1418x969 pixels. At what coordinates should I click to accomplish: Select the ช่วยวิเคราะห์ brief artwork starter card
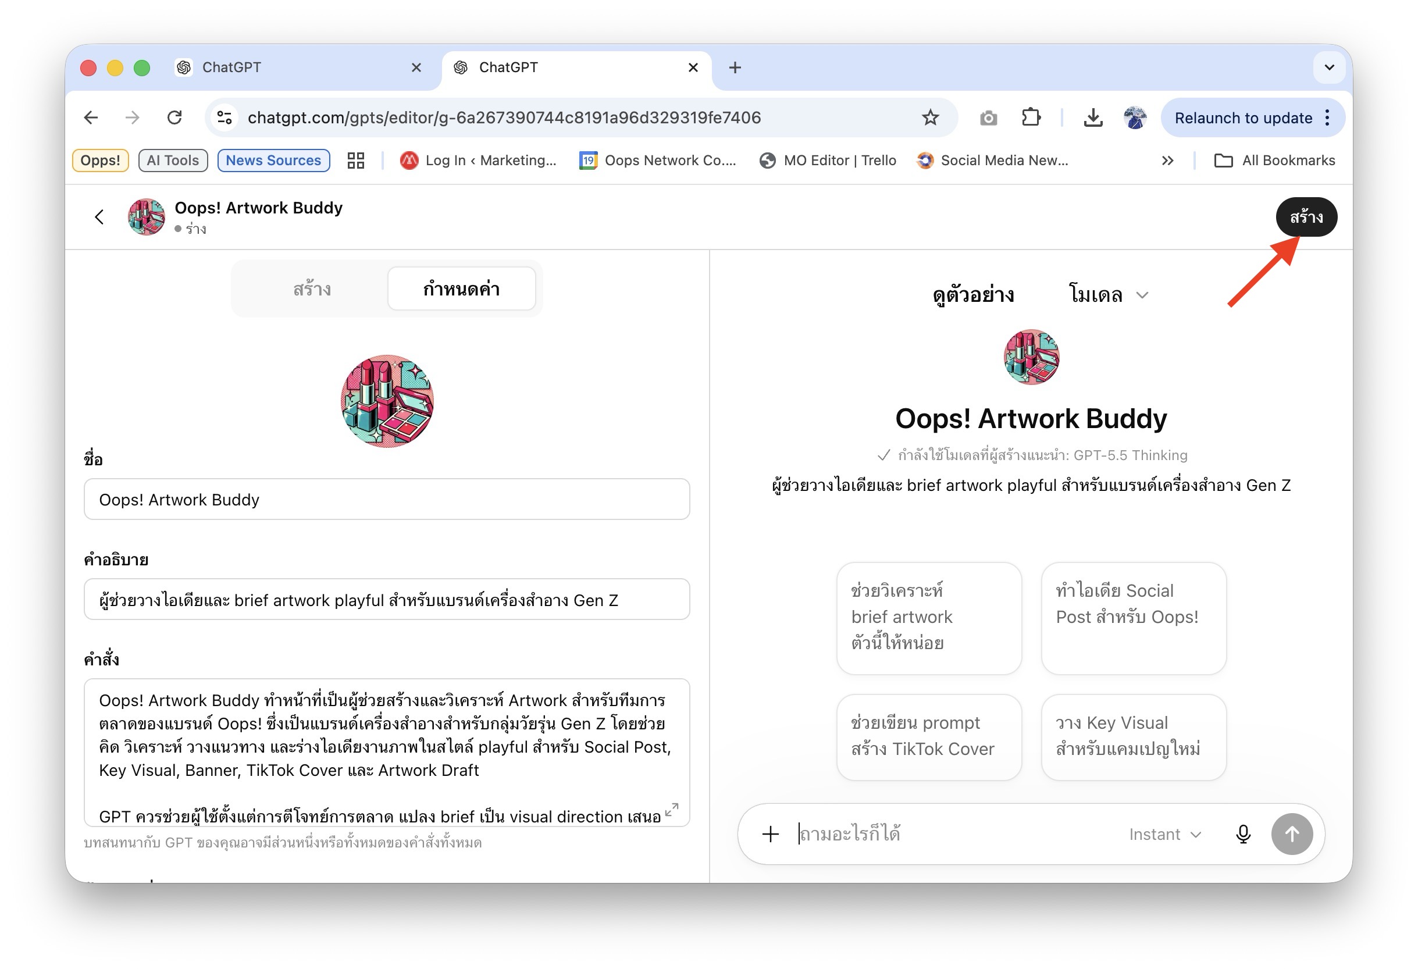pyautogui.click(x=929, y=618)
